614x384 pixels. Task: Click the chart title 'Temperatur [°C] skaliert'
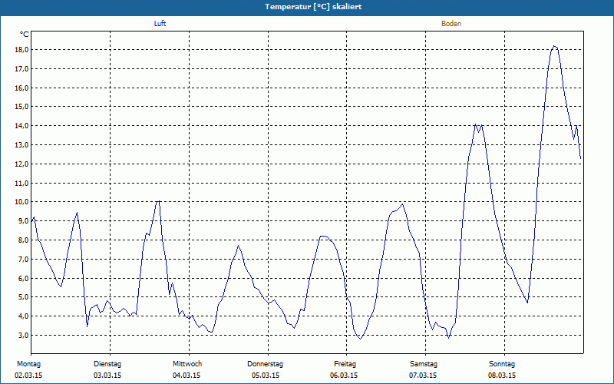313,7
